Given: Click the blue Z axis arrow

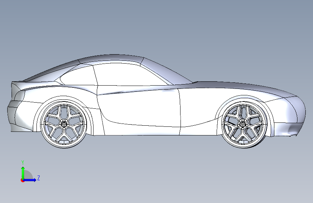Looking at the screenshot, I should pos(30,180).
